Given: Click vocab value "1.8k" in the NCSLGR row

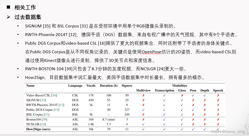Looking at the screenshot, I should tap(91, 124).
